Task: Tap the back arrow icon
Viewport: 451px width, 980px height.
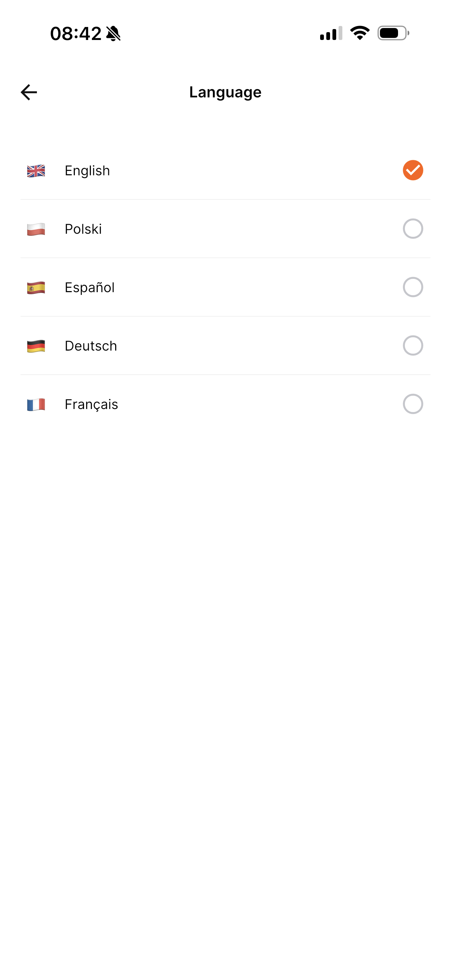Action: point(29,93)
